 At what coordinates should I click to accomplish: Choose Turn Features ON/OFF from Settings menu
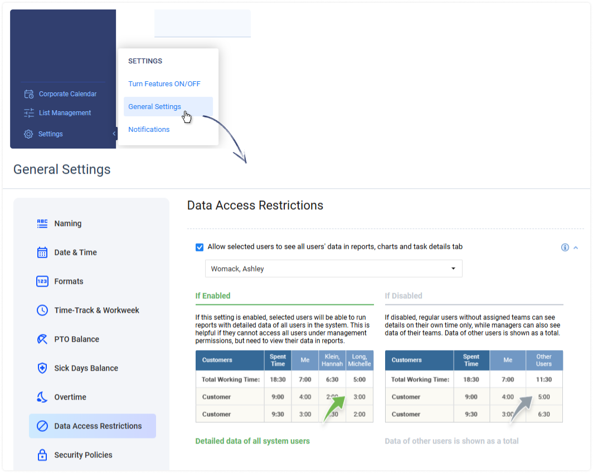[x=164, y=83]
